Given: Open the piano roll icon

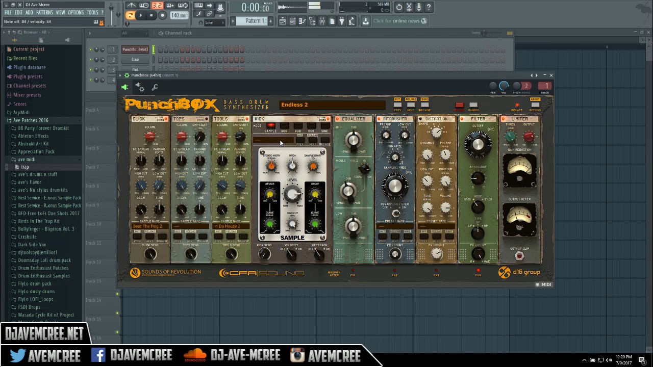Looking at the screenshot, I should tap(302, 20).
